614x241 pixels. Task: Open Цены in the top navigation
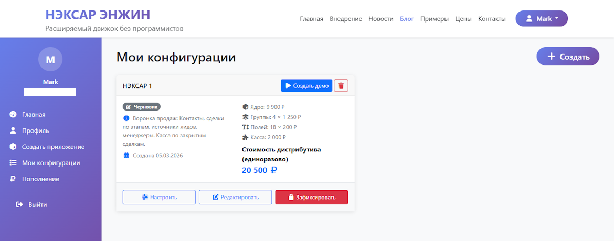coord(463,19)
